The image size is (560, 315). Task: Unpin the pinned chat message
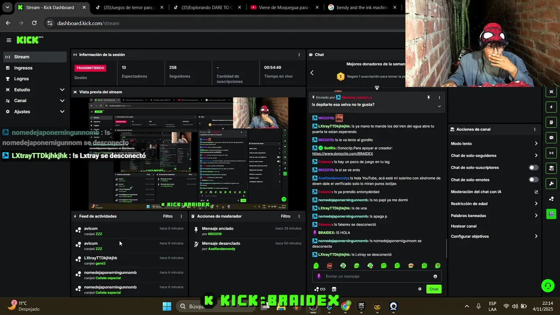(x=429, y=98)
